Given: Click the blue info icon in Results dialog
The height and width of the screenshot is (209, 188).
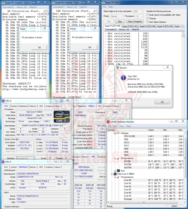Looking at the screenshot, I should 123,78.
